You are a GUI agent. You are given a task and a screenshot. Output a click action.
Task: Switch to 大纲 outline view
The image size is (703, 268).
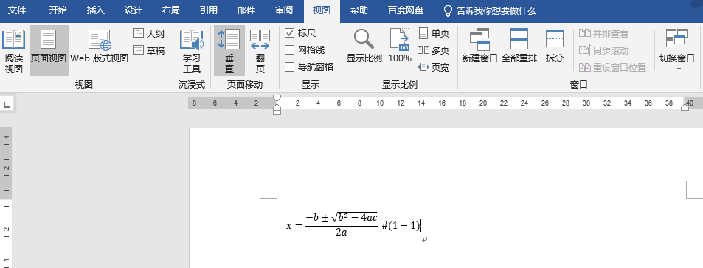149,34
